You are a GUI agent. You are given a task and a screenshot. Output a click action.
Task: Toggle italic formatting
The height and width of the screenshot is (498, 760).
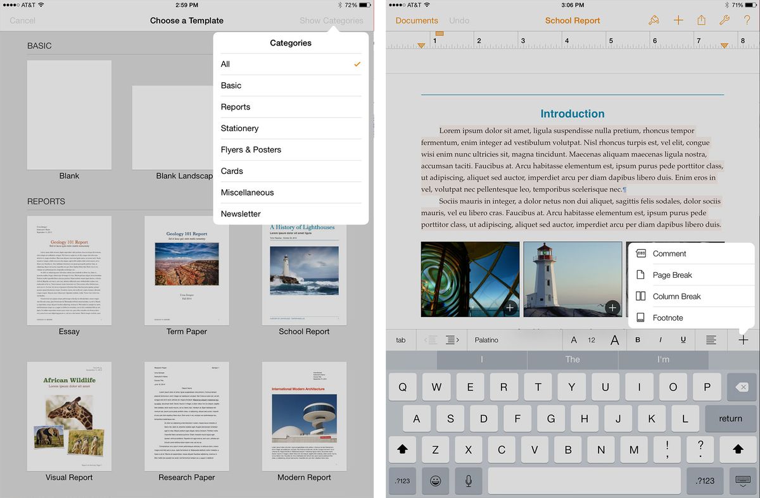660,340
